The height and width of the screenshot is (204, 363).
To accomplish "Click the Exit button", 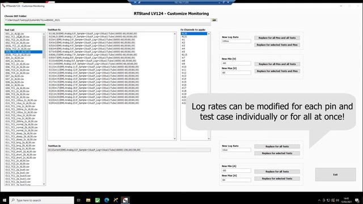I will coord(335,175).
